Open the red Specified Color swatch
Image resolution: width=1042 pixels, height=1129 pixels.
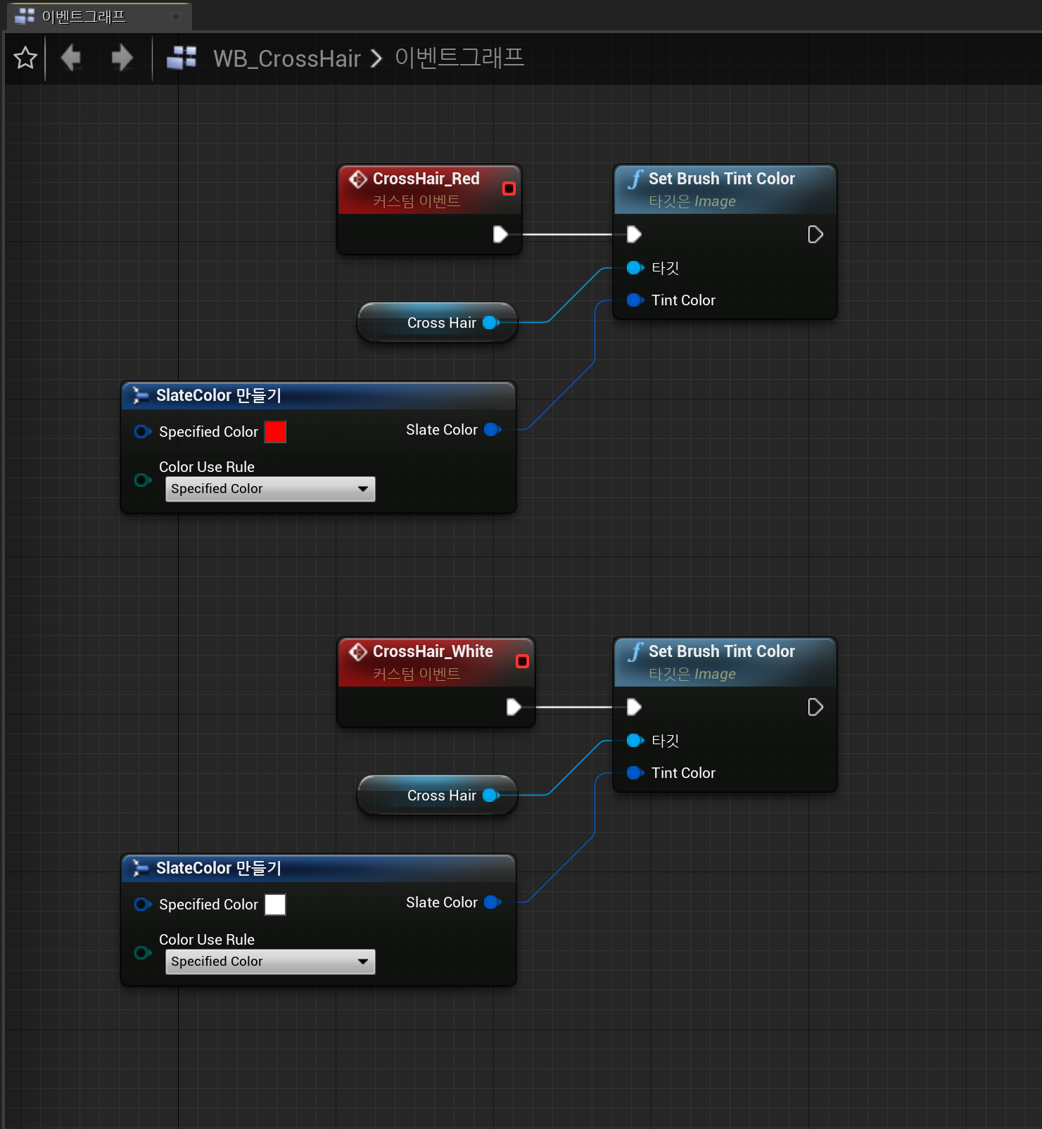tap(275, 432)
